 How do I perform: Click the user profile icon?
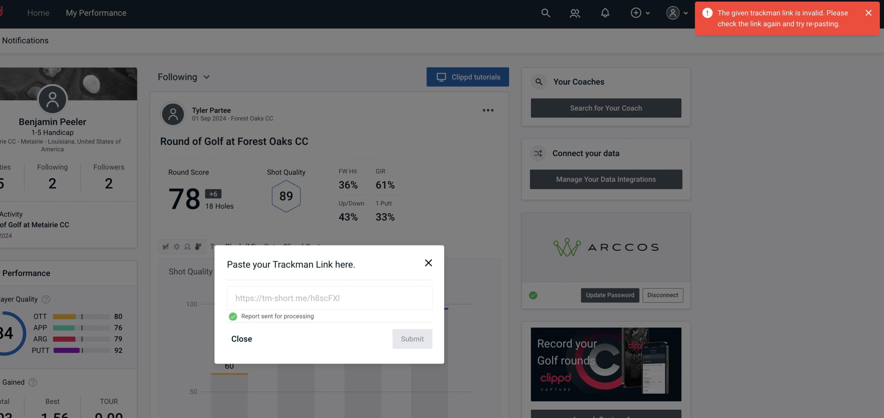[673, 13]
